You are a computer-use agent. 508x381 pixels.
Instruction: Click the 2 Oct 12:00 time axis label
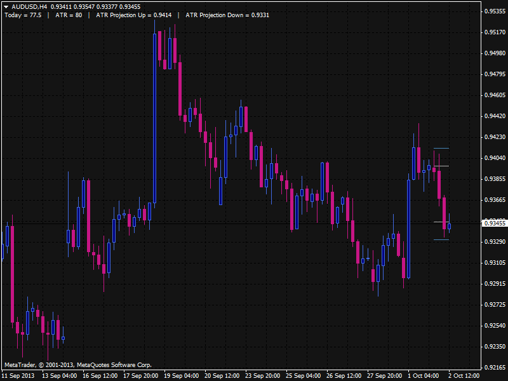[x=464, y=375]
